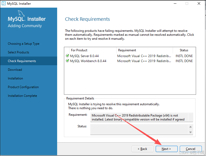Image resolution: width=206 pixels, height=156 pixels.
Task: Select the MySQL Workbench 8.0.44 row
Action: [130, 61]
